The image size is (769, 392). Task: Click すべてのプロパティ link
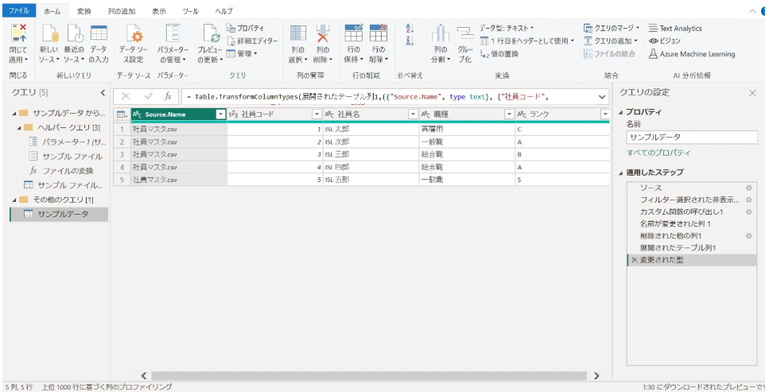[658, 153]
